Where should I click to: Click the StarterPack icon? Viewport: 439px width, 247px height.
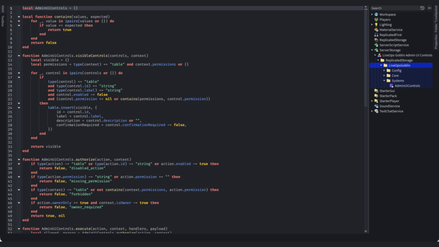click(376, 96)
